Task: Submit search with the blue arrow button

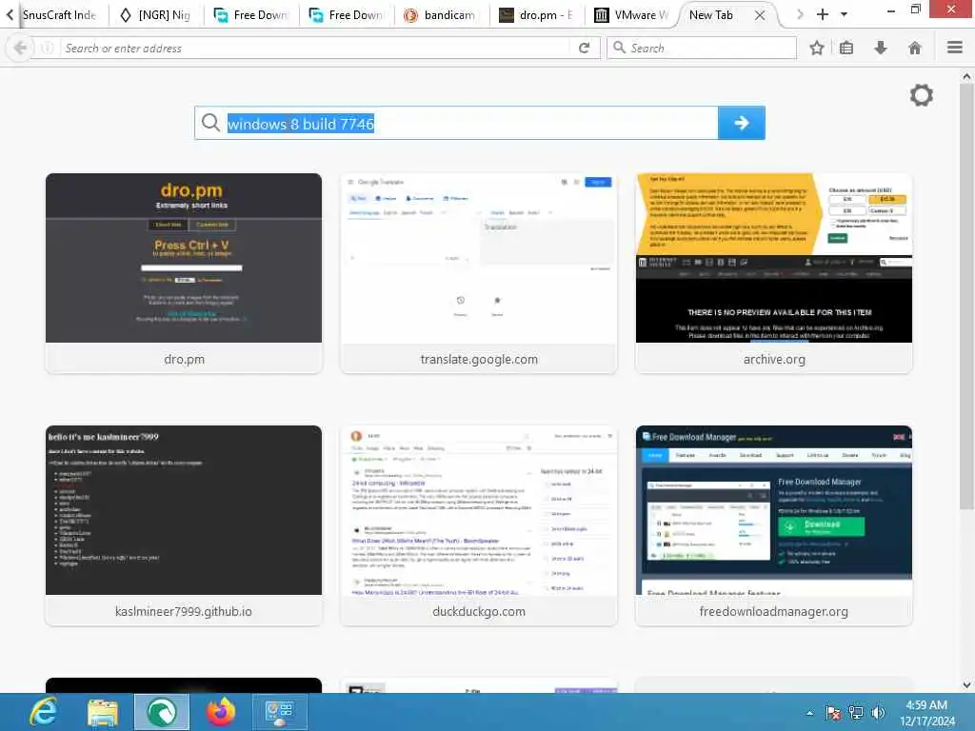Action: pos(741,123)
